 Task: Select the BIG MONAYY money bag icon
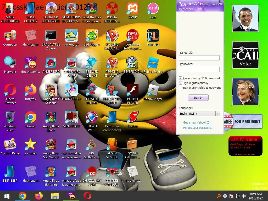[x=92, y=149]
